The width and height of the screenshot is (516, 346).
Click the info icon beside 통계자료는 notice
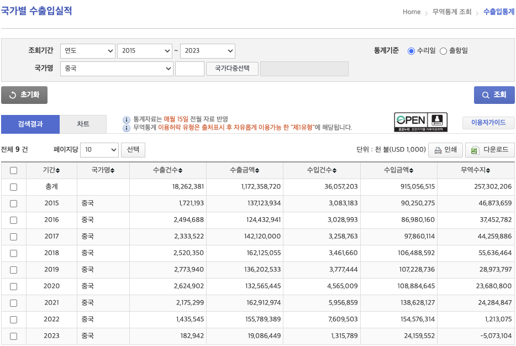127,119
